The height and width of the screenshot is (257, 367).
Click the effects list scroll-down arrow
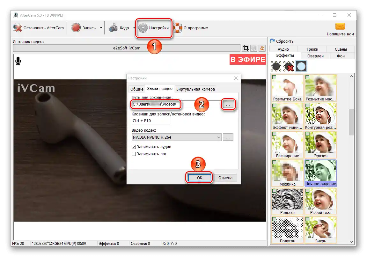point(351,242)
